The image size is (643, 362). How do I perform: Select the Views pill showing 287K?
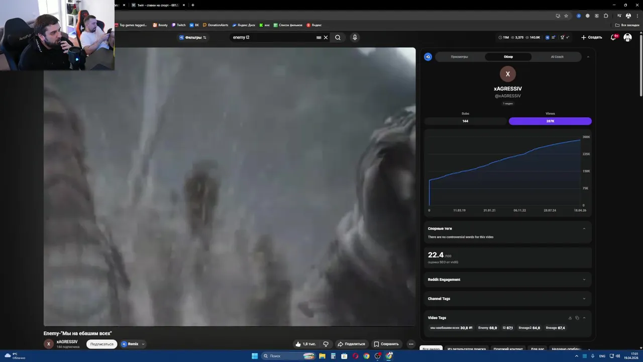[550, 121]
